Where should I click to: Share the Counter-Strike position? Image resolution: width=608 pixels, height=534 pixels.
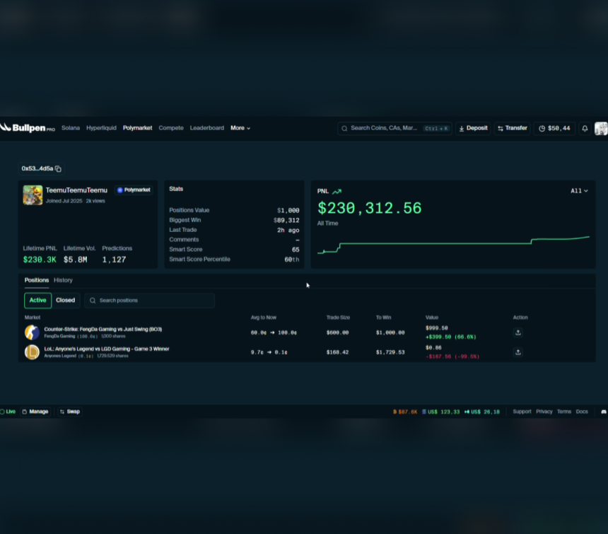click(x=518, y=332)
